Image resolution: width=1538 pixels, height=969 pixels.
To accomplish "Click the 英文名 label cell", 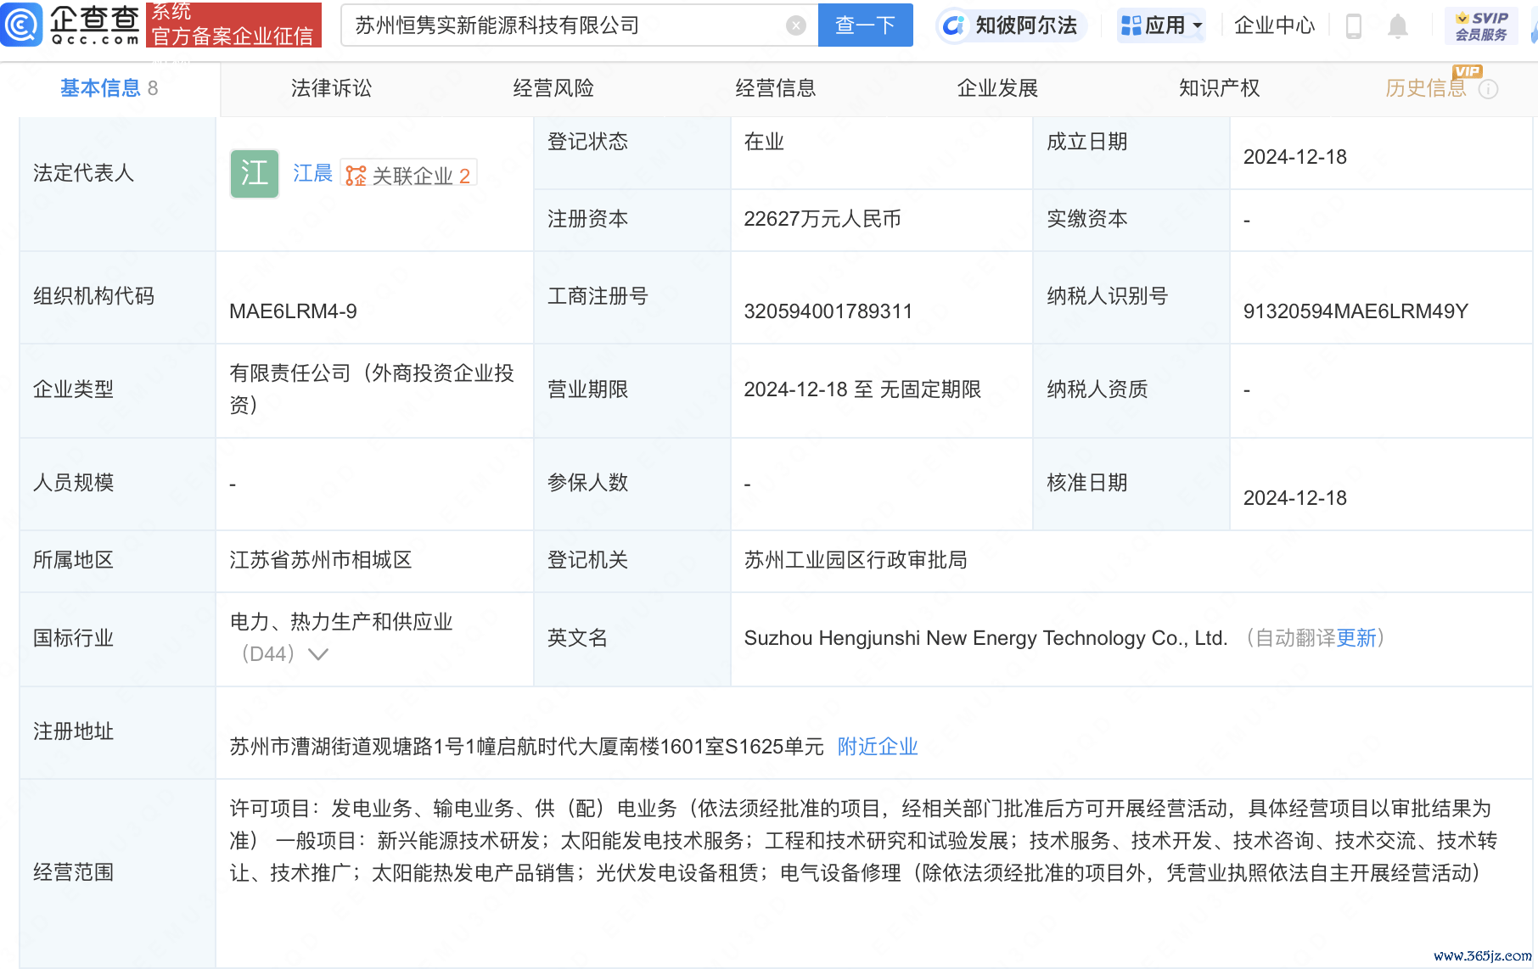I will pos(631,638).
